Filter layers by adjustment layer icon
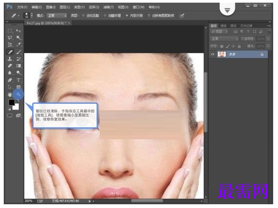 pos(242,32)
